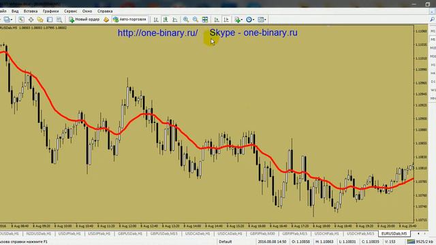Screen dimensions: 436x245
Task: Open the Strategy Tester magnifier icon
Action: [x=59, y=20]
